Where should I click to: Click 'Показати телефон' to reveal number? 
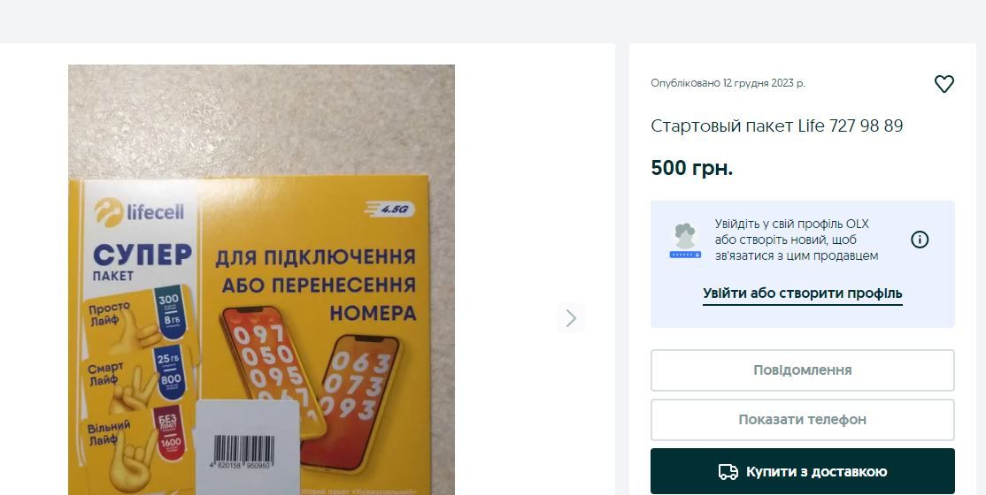click(803, 420)
